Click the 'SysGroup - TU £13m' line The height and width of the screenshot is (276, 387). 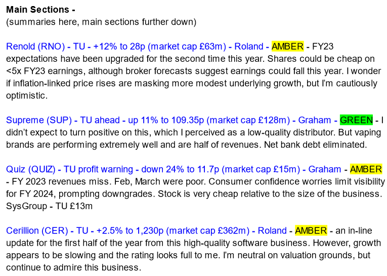[50, 206]
